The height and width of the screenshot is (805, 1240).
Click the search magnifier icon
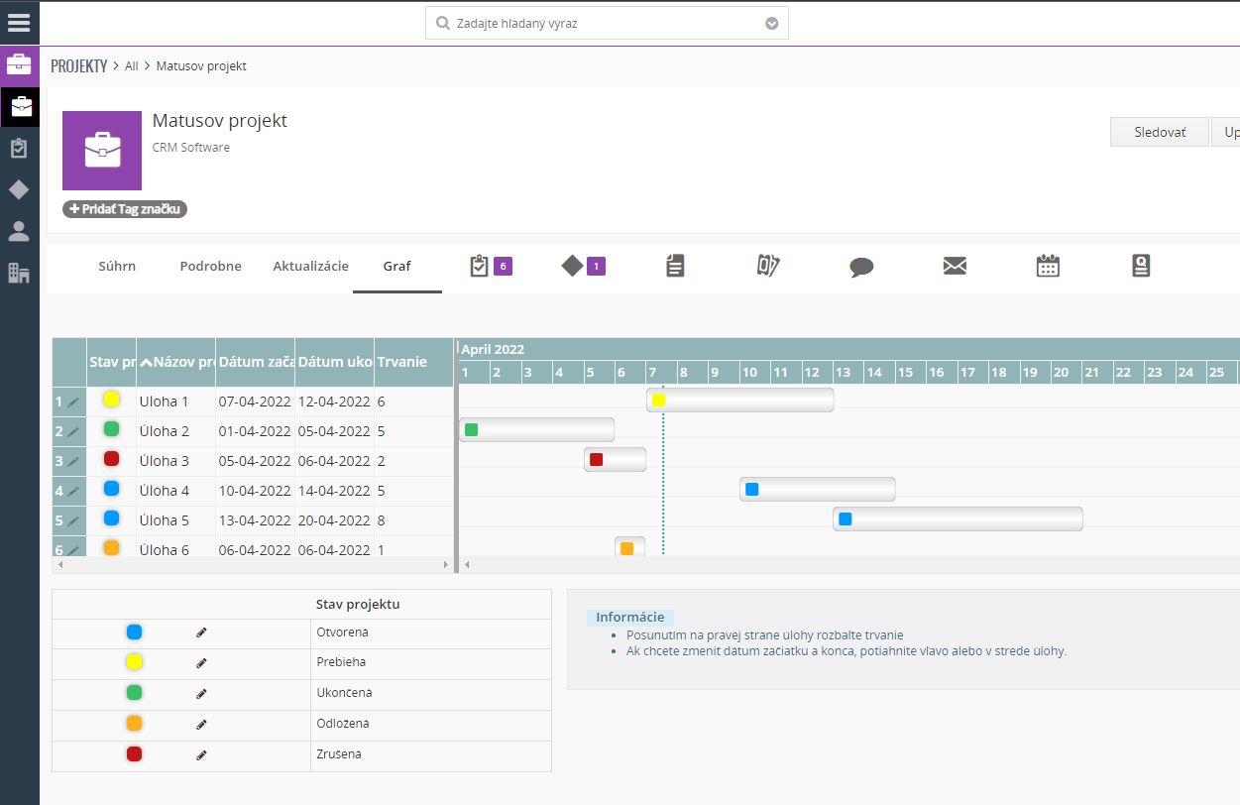tap(443, 23)
